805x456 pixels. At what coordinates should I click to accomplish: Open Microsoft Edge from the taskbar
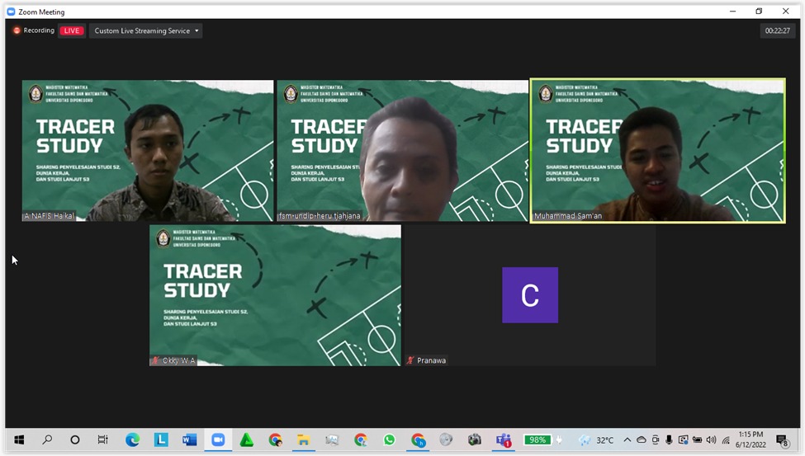pos(132,440)
